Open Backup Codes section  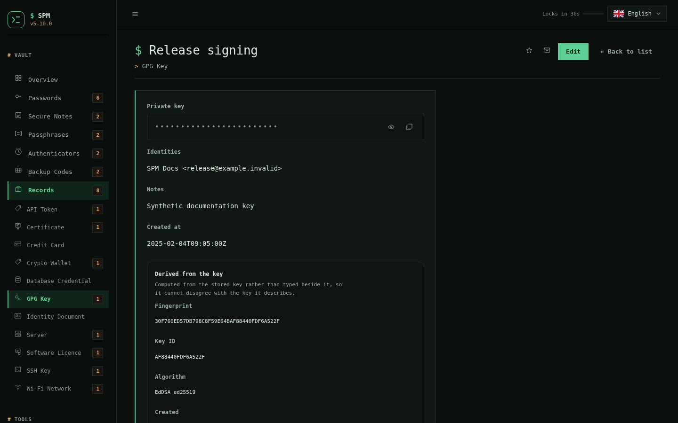(58, 172)
